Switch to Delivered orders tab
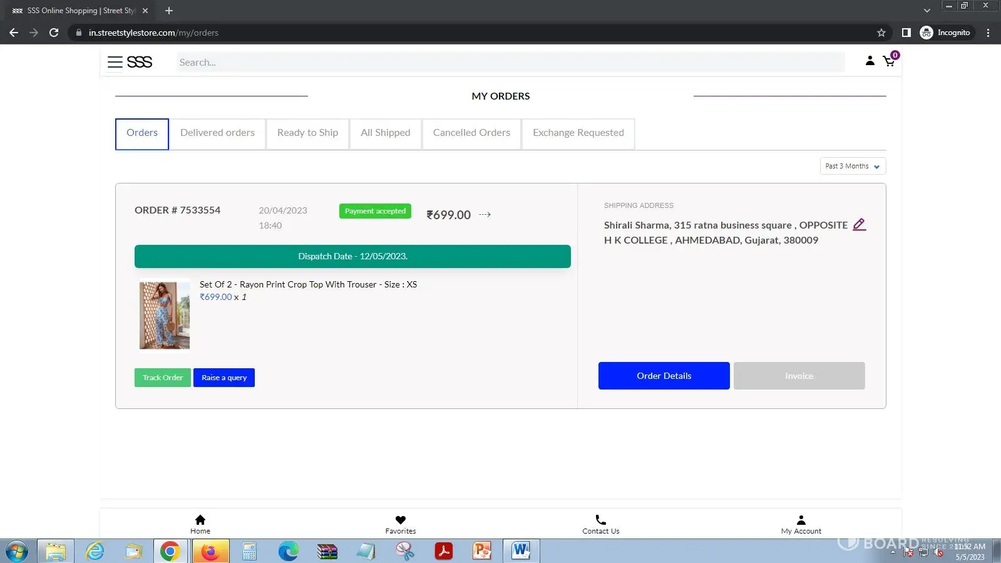 217,133
